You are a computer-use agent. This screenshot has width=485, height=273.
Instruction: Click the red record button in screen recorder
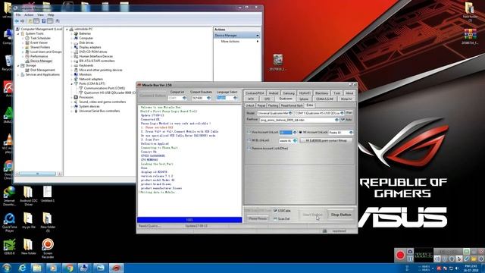pos(400,255)
